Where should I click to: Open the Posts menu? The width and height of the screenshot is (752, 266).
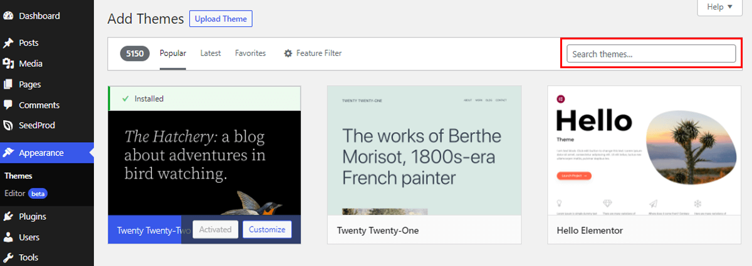47,43
